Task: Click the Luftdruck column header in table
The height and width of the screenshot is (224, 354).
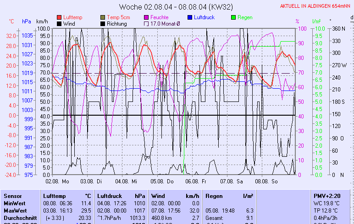Action: 109,196
